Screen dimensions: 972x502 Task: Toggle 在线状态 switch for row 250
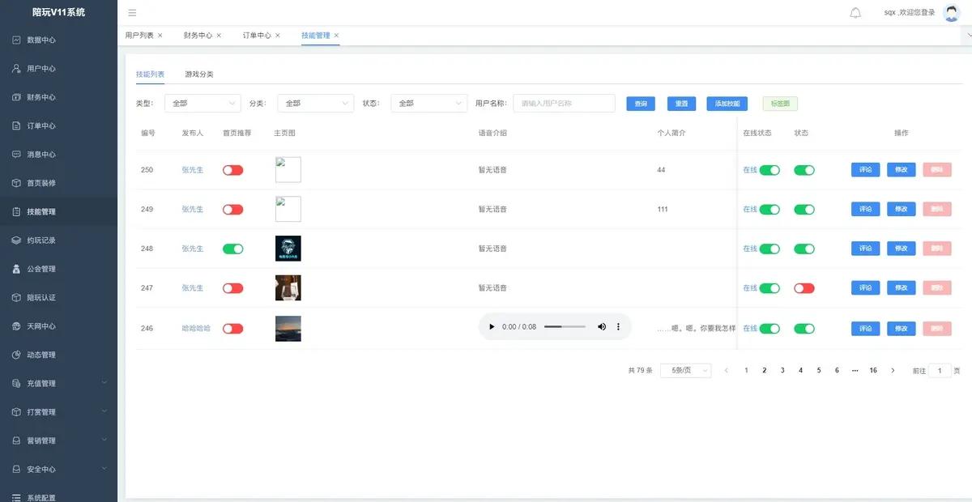point(769,170)
